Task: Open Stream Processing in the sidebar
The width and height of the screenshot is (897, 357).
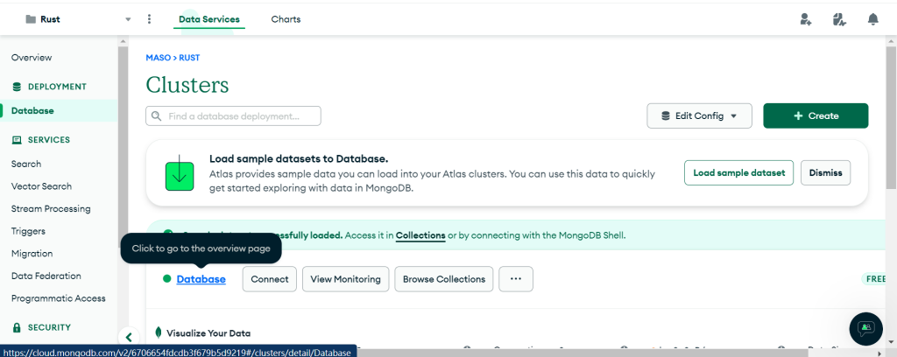Action: (51, 209)
